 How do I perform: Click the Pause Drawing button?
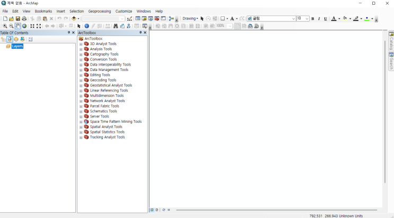169,210
